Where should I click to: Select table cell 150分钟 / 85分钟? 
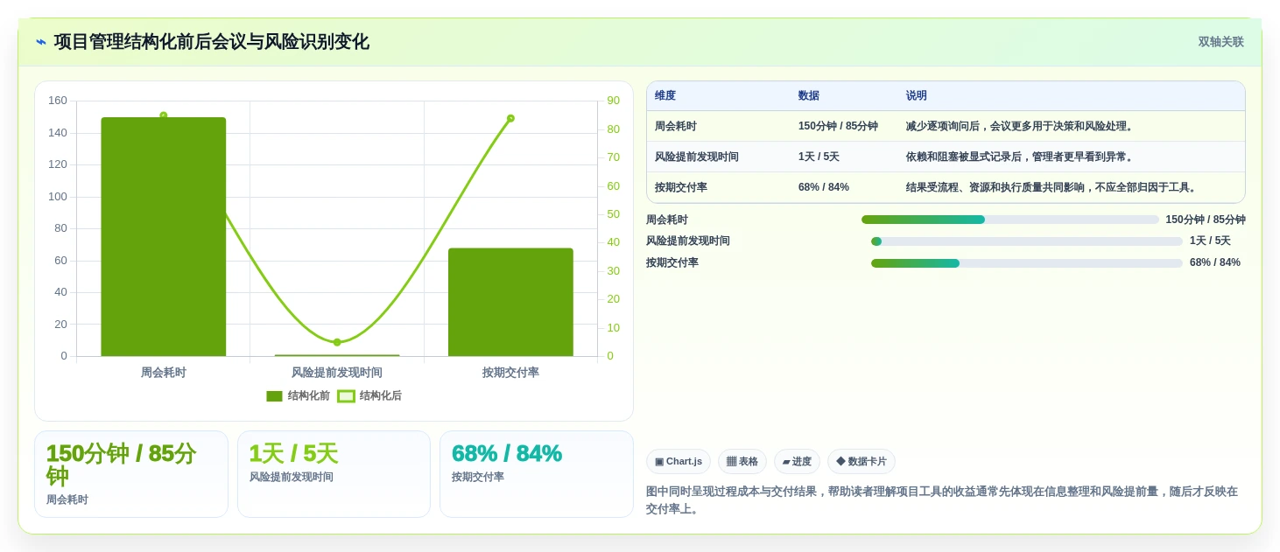(838, 126)
